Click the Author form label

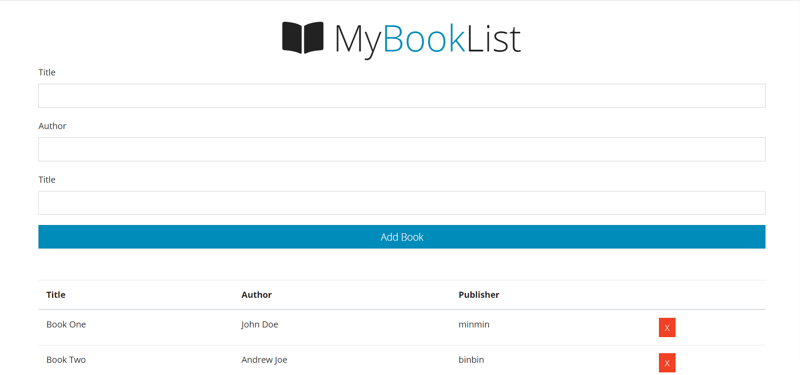52,126
